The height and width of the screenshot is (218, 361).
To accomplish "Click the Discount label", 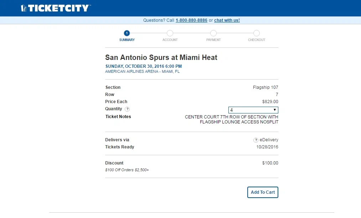I will 114,163.
